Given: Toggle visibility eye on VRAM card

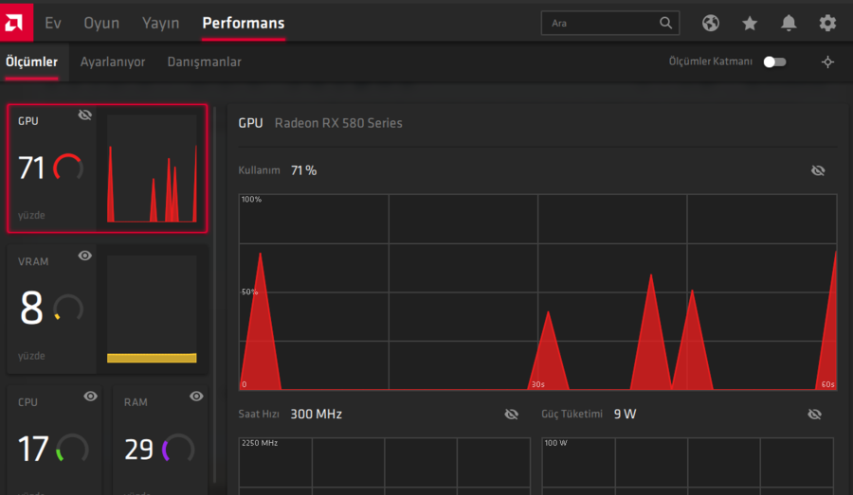Looking at the screenshot, I should (85, 256).
